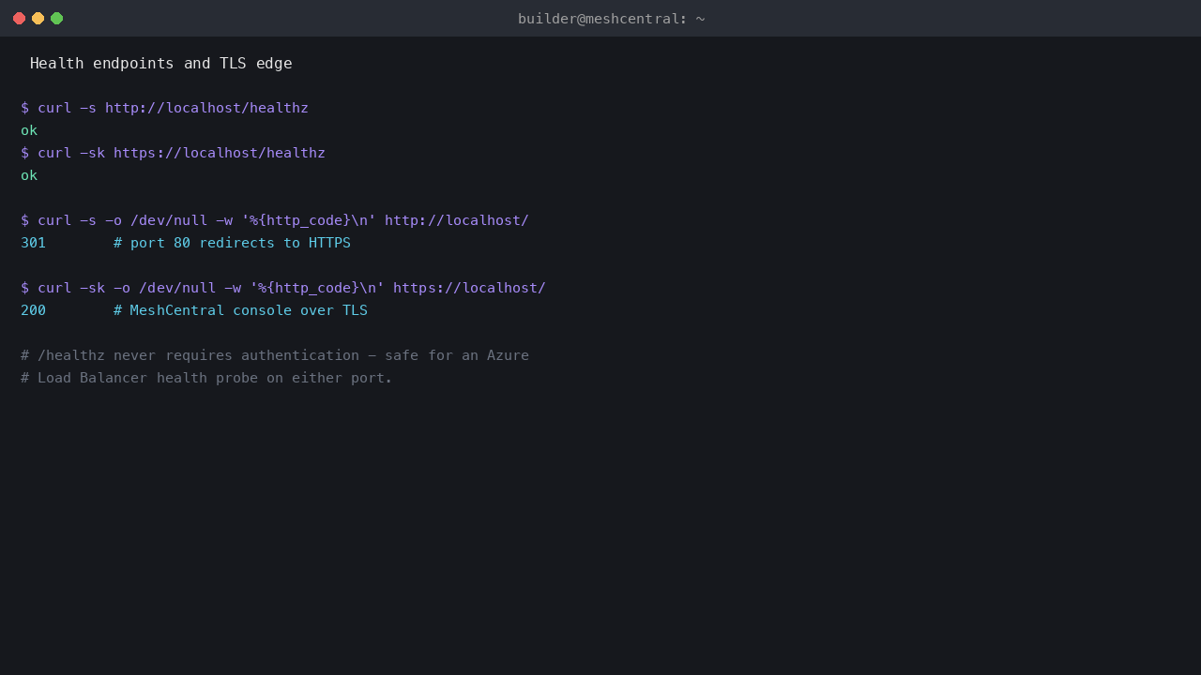Open the https://localhost/healthz URL
1201x675 pixels.
click(x=220, y=153)
